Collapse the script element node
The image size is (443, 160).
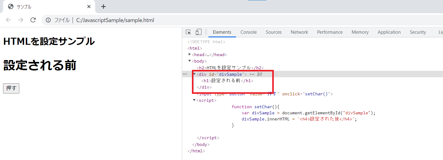194,100
